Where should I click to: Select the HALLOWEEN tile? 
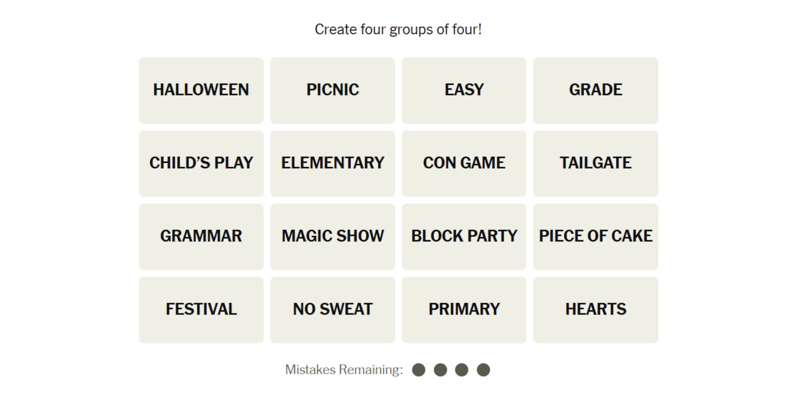[x=201, y=90]
